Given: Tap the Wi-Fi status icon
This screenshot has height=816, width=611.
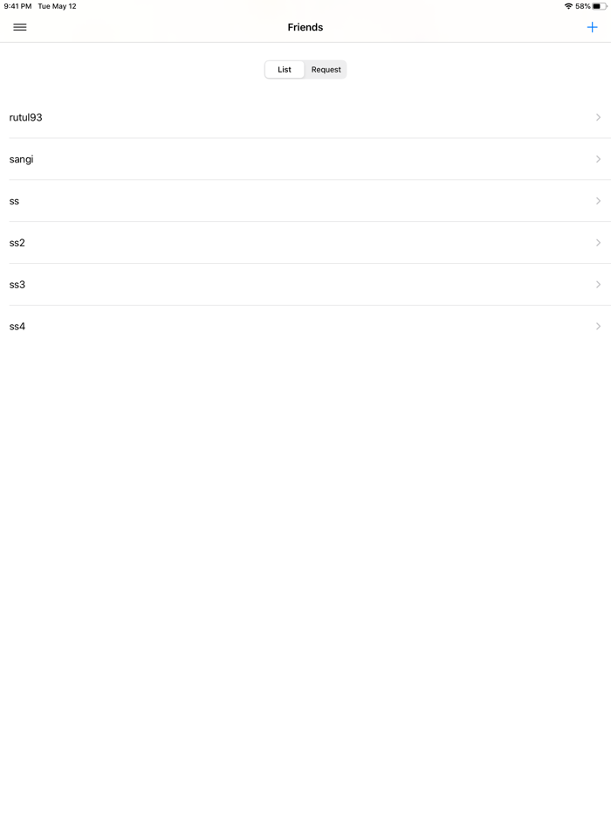Looking at the screenshot, I should coord(568,6).
